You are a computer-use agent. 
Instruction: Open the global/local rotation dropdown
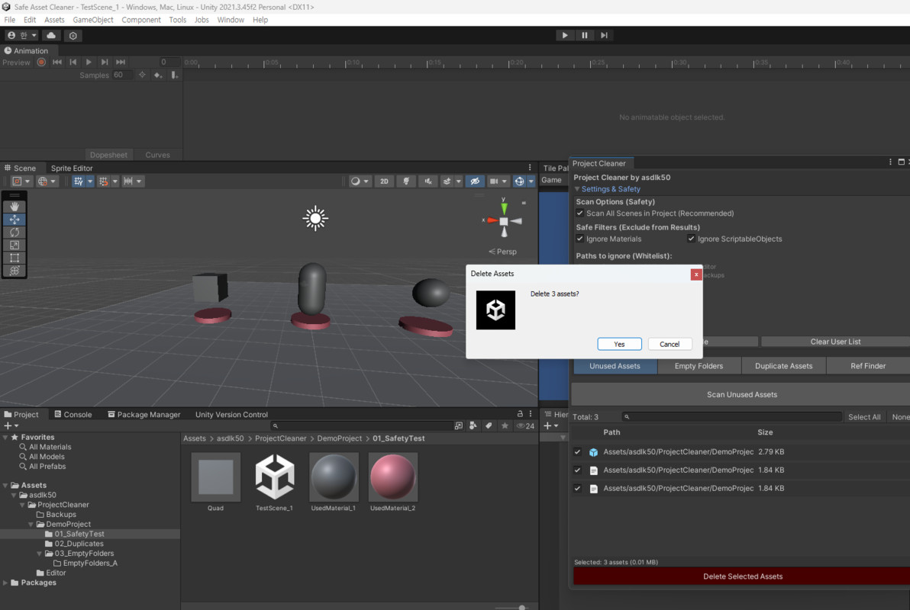(x=47, y=181)
